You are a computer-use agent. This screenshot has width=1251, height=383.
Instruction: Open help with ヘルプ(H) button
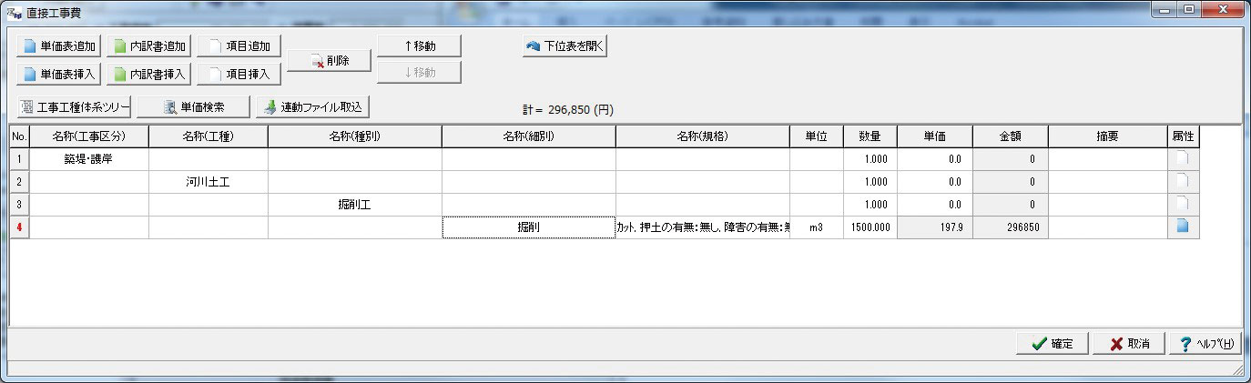coord(1205,344)
